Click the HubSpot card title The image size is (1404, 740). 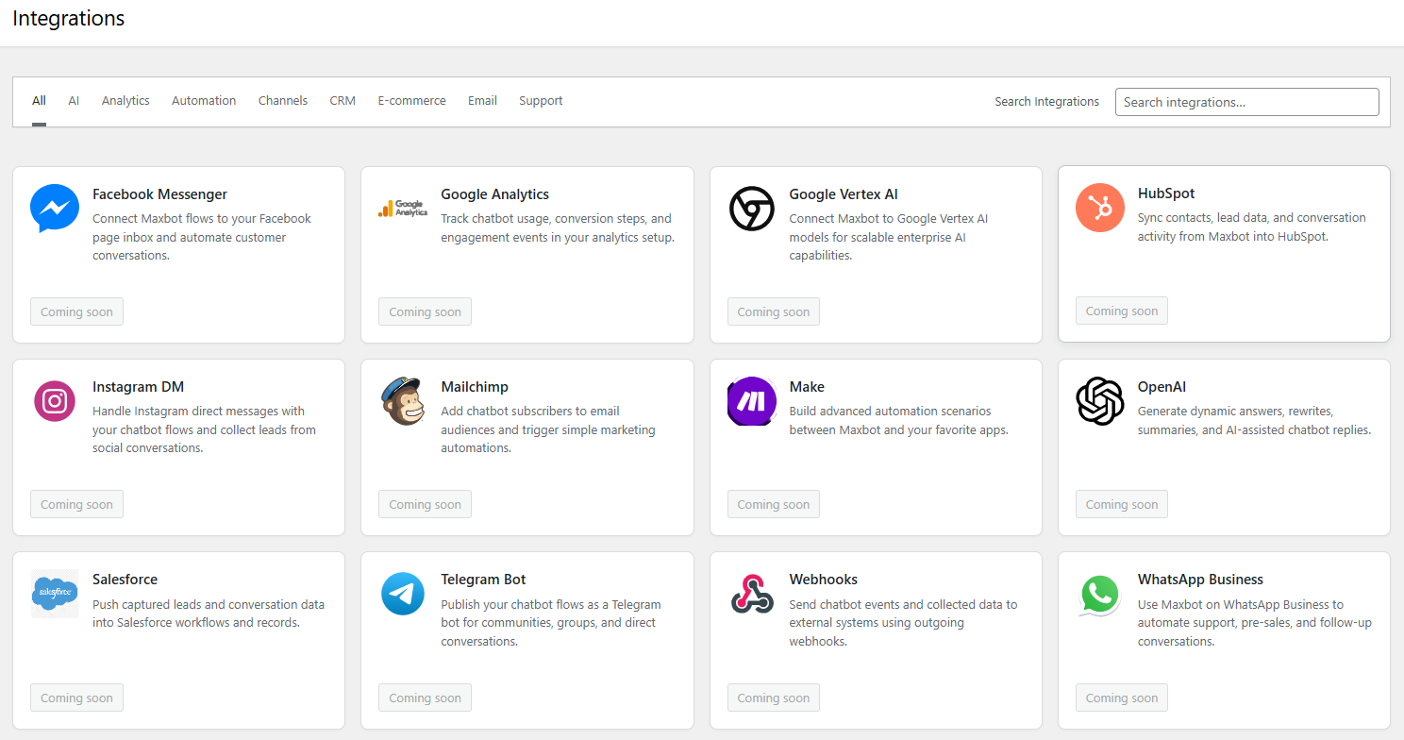1166,193
